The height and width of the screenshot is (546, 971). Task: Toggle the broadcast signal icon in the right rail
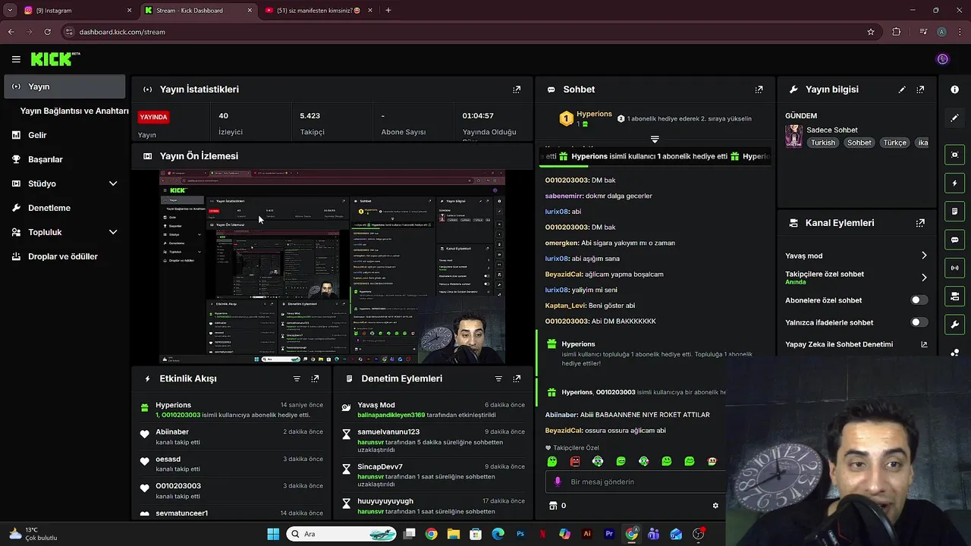954,268
